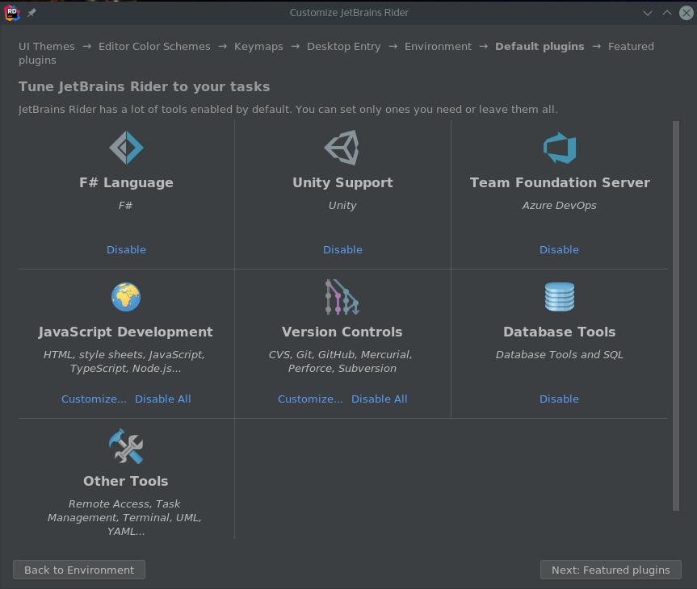
Task: Click the Team Foundation Server icon
Action: pyautogui.click(x=560, y=148)
